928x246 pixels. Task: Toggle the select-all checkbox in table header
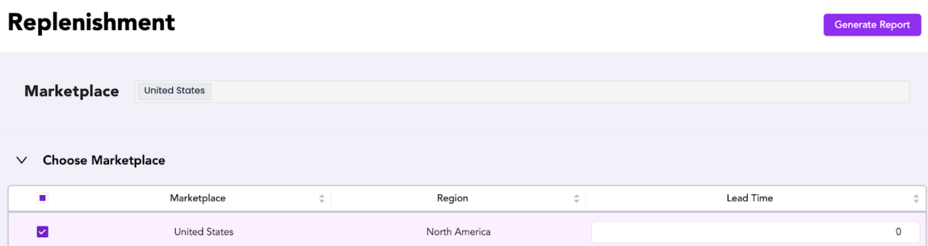pos(42,198)
